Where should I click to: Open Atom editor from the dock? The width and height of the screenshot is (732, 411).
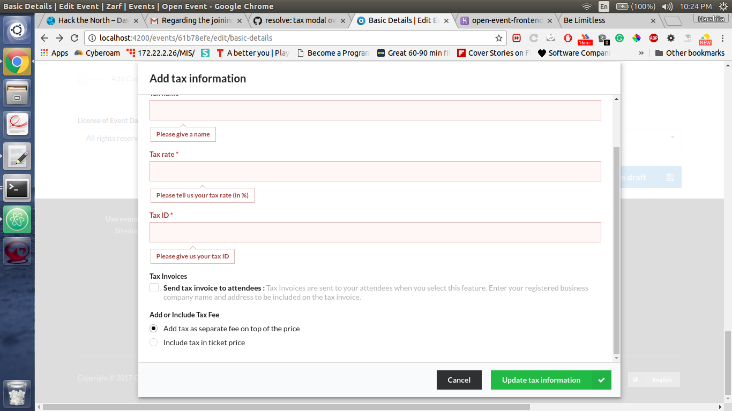click(17, 219)
